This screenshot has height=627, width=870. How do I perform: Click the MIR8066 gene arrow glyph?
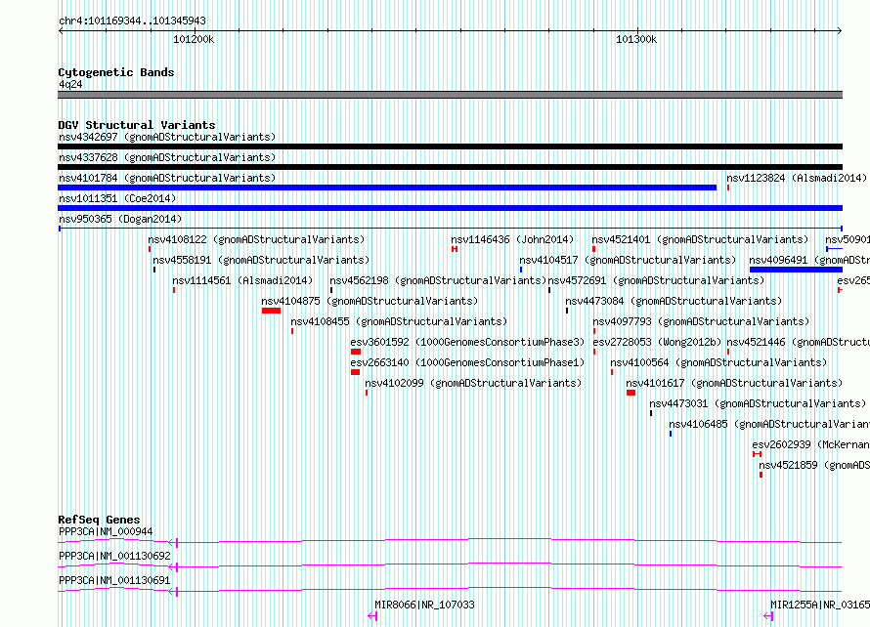372,616
